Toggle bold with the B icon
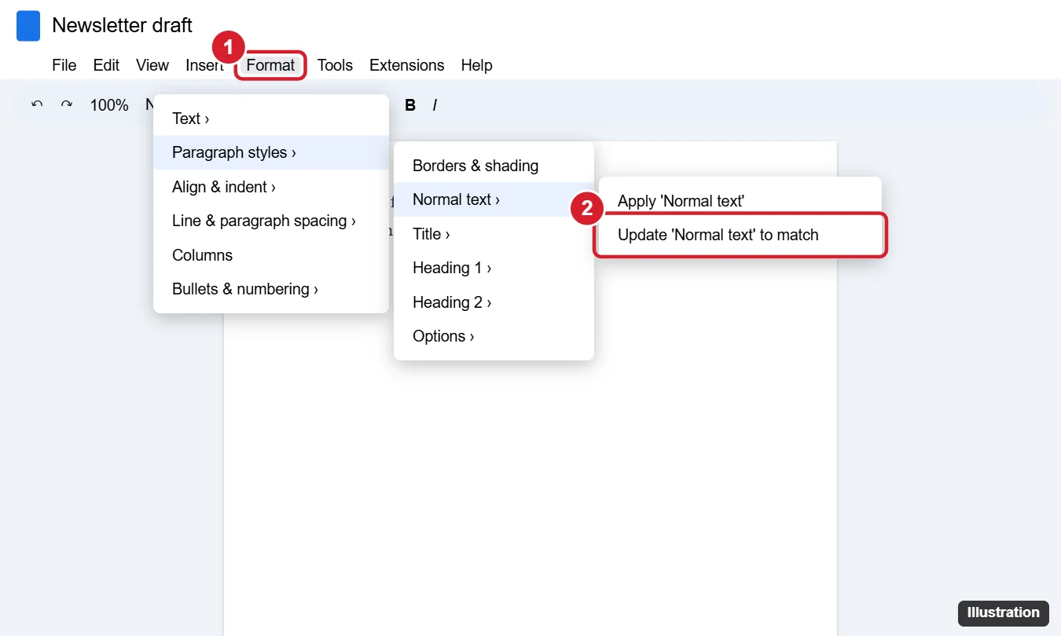This screenshot has width=1061, height=636. [410, 104]
